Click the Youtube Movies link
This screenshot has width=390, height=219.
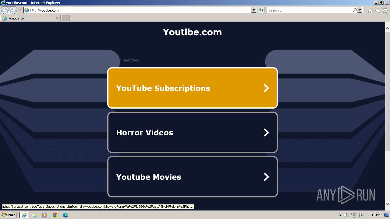coord(193,177)
